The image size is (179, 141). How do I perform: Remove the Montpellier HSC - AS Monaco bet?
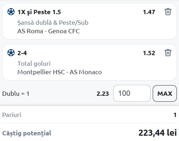[168, 53]
